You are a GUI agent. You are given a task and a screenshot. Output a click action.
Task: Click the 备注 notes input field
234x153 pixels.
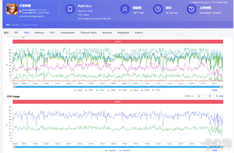(24, 25)
